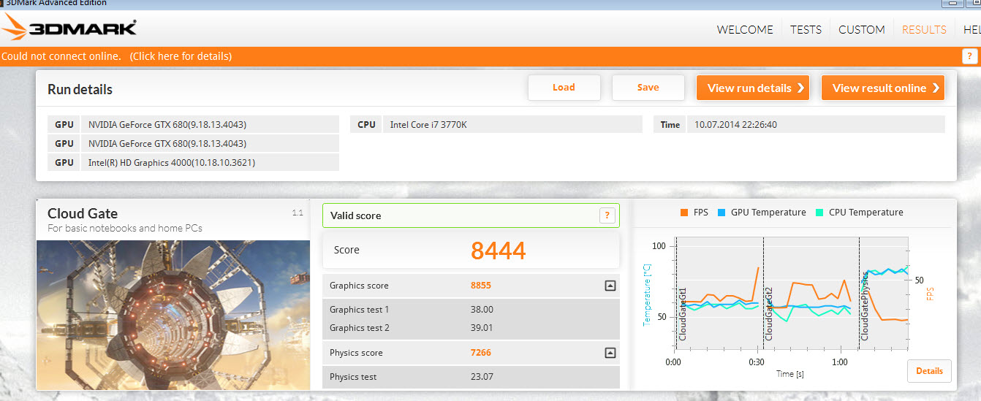Click the Cloud Gate title text
Image resolution: width=981 pixels, height=401 pixels.
[x=83, y=214]
